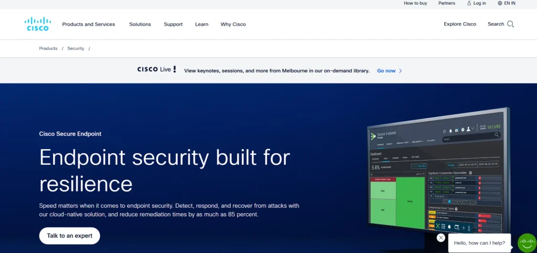Click Products in the breadcrumb
Image resolution: width=537 pixels, height=253 pixels.
click(48, 48)
